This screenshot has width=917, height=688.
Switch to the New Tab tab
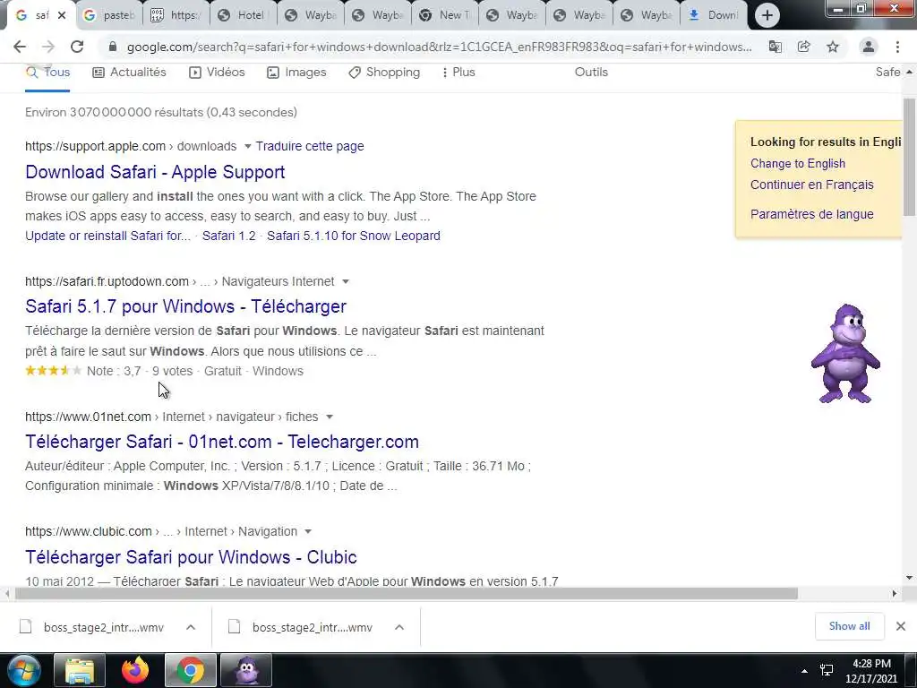click(444, 16)
